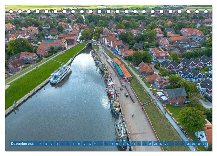Select day 10 in the calendar strip

[90, 144]
